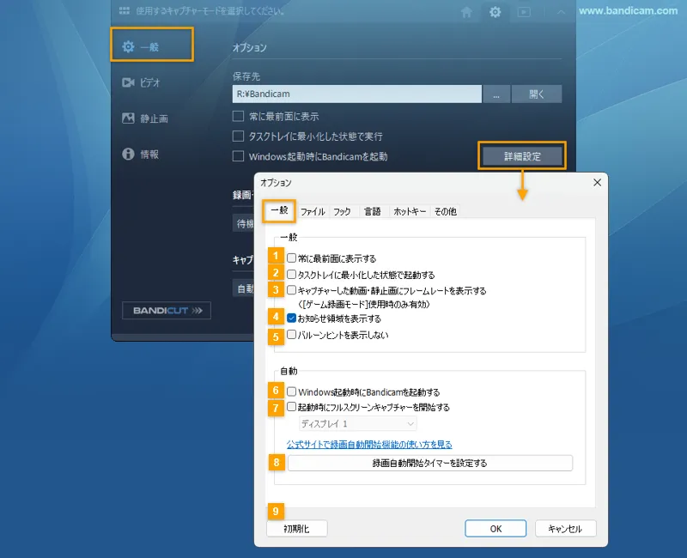
Task: Toggle タスクトレイに最小化した状態で実行 checkbox
Action: point(239,136)
